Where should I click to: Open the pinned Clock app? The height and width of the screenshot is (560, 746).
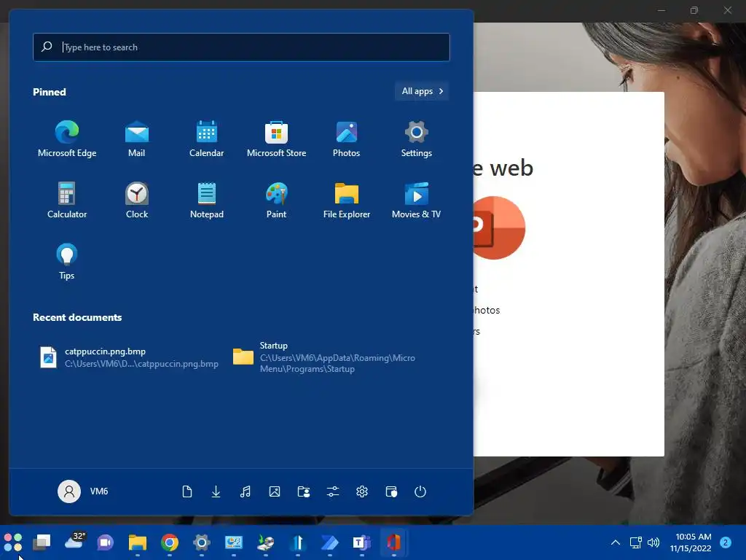(x=136, y=200)
